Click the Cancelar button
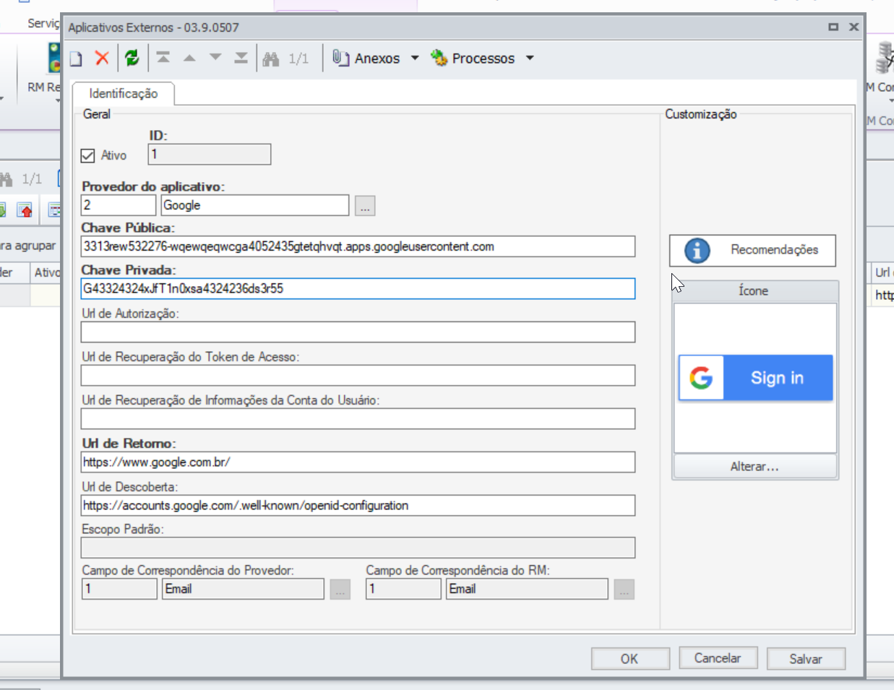This screenshot has height=690, width=894. [x=718, y=657]
